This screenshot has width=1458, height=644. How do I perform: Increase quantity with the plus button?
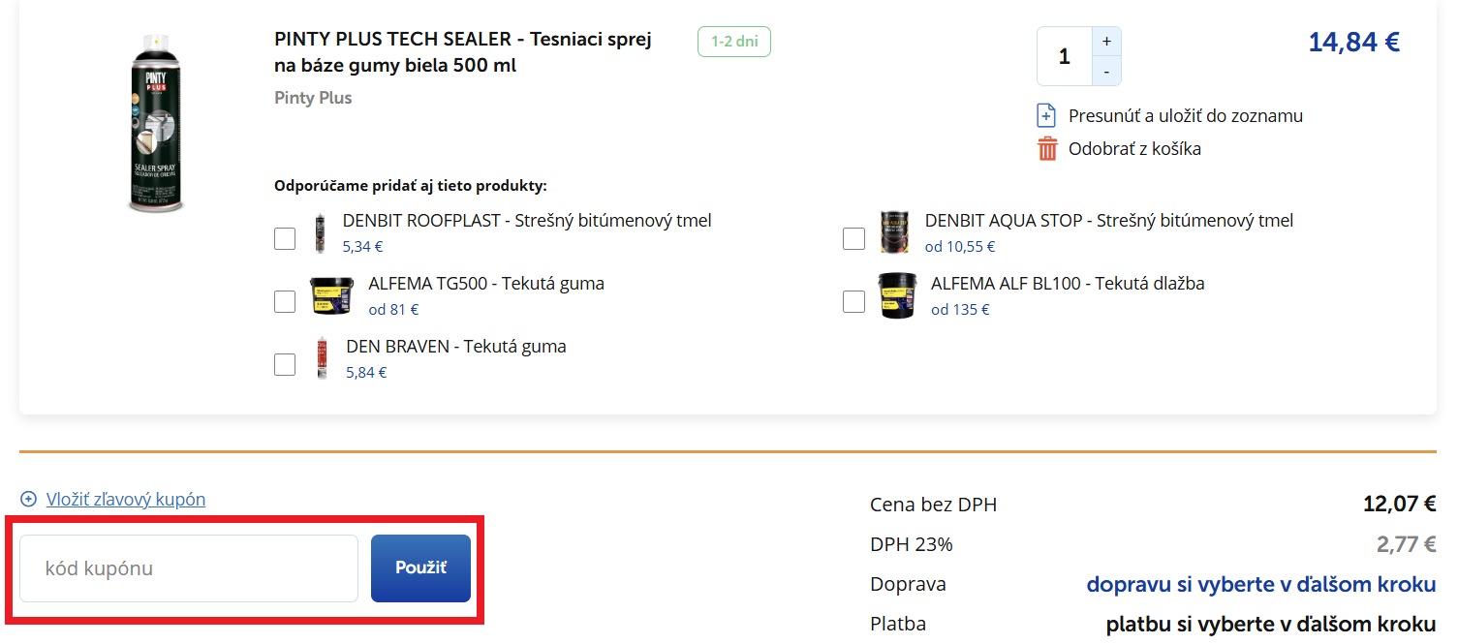[1106, 42]
